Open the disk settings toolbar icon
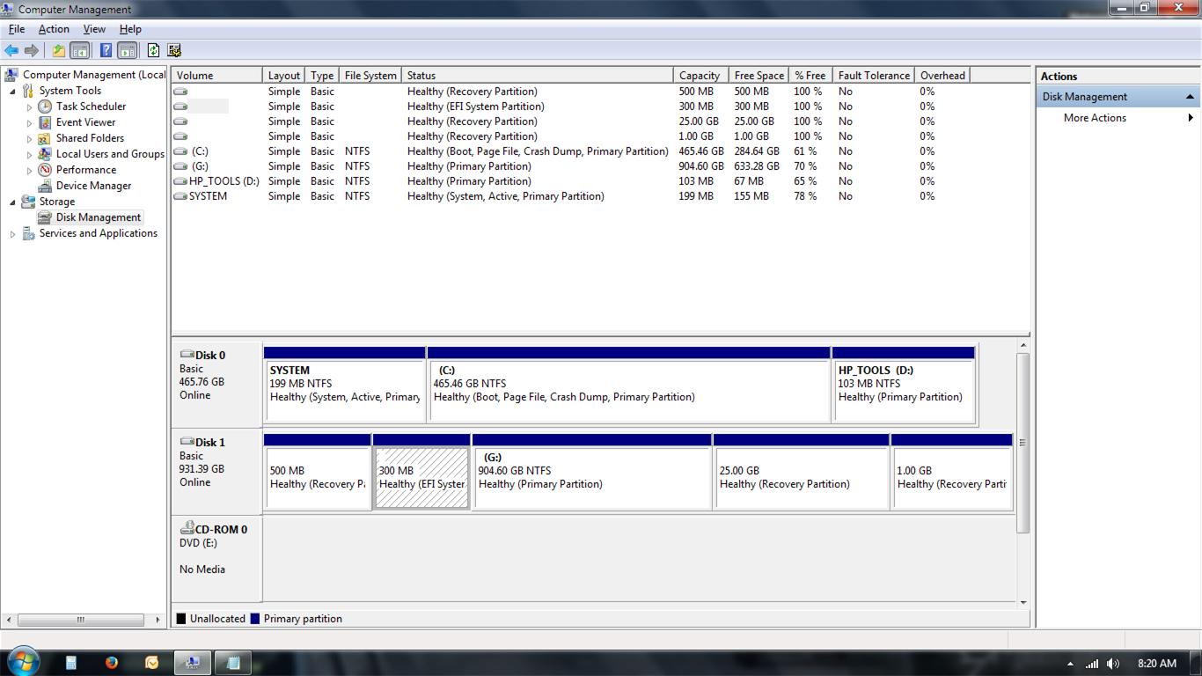 174,51
